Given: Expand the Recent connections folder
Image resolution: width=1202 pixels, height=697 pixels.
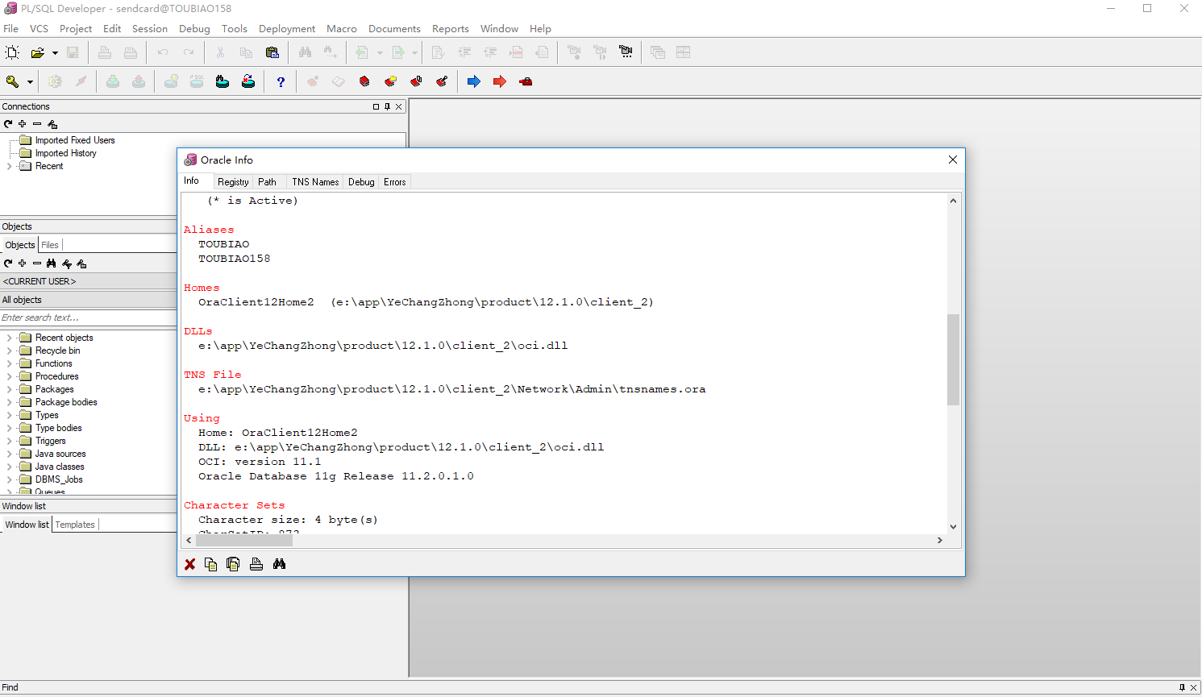Looking at the screenshot, I should click(9, 166).
